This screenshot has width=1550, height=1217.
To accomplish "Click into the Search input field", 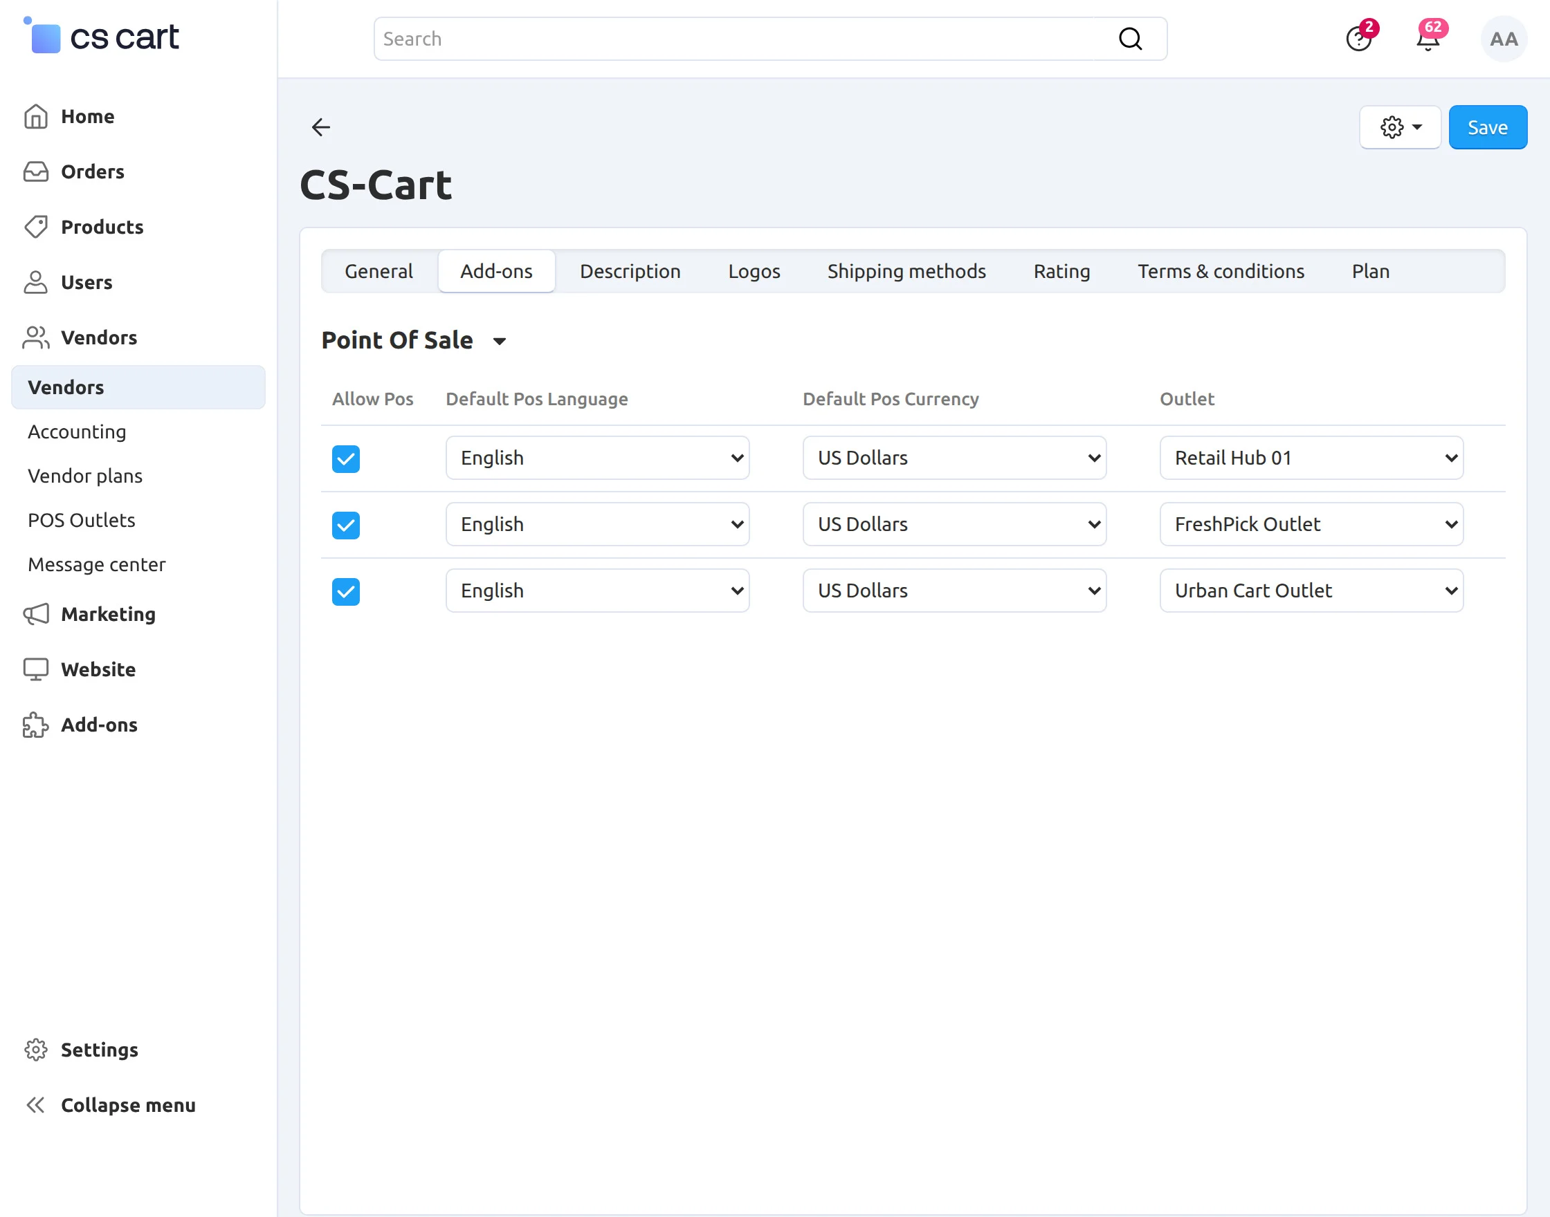I will [742, 39].
